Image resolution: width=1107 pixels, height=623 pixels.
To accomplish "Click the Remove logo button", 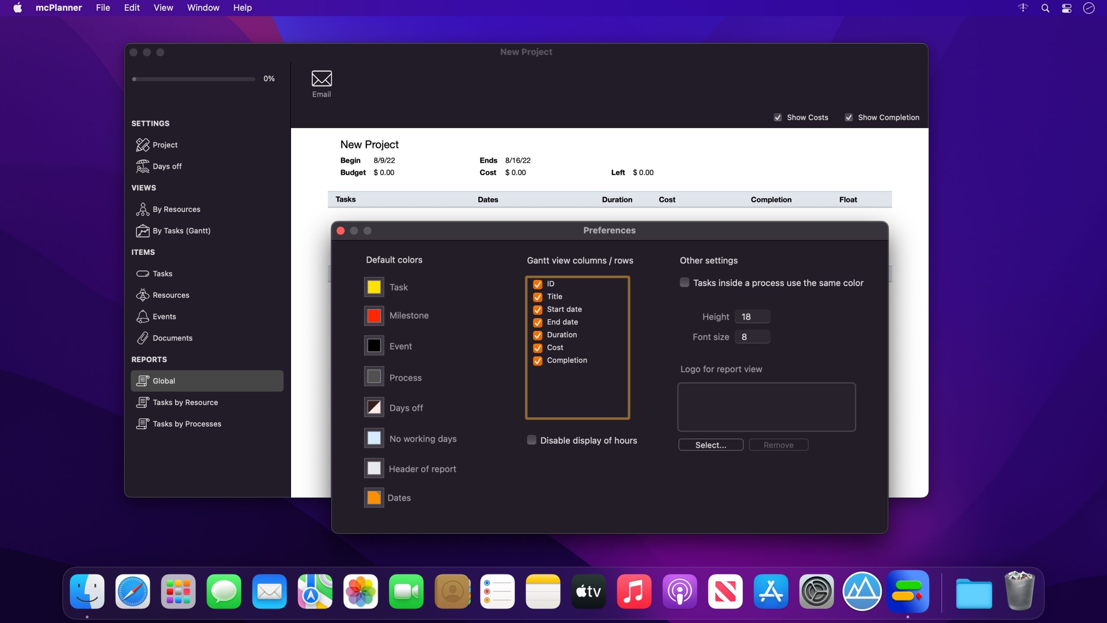I will [x=778, y=445].
